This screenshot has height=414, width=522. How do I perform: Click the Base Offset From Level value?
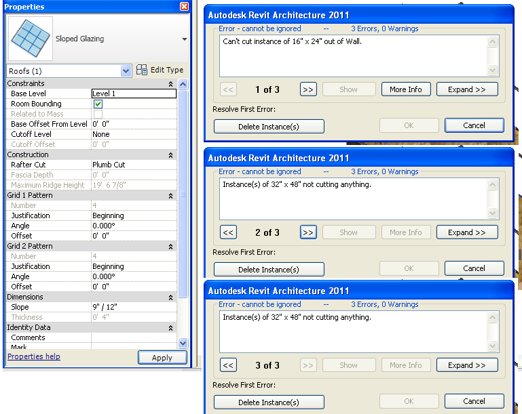[134, 124]
